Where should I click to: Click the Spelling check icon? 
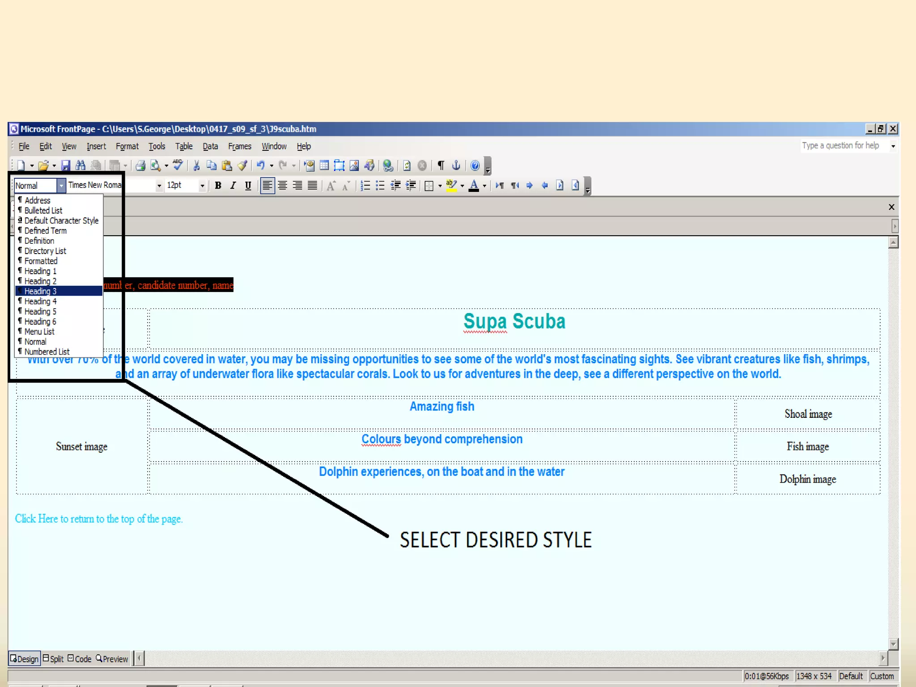(x=178, y=165)
